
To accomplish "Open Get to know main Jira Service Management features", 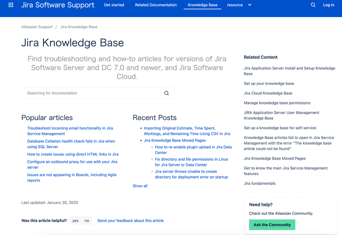I will [x=286, y=171].
